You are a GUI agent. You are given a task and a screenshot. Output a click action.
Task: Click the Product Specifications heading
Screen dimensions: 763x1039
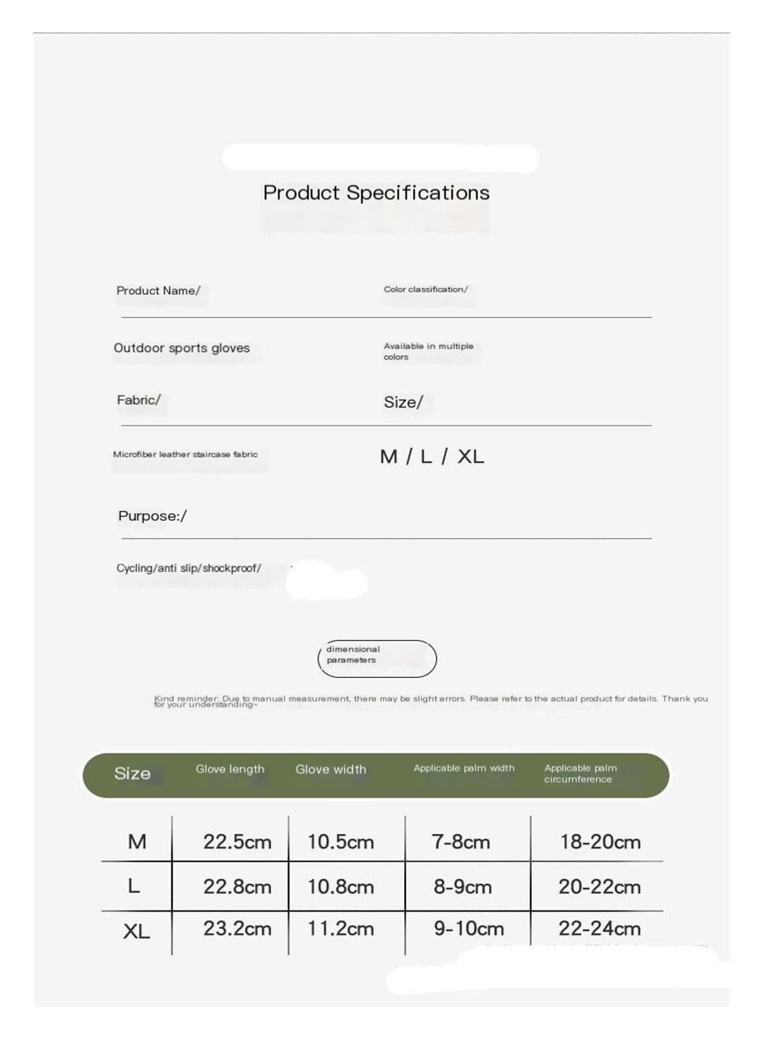tap(376, 193)
